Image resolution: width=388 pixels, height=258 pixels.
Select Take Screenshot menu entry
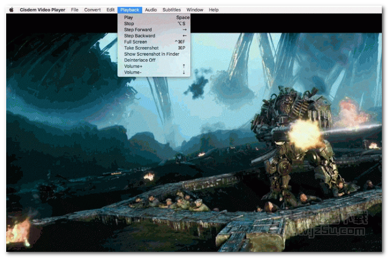(154, 48)
